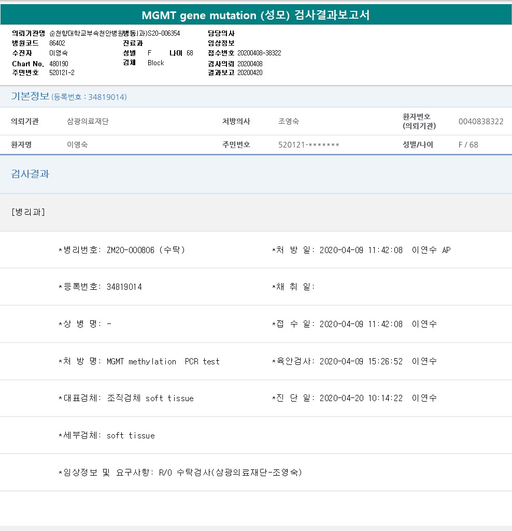Select the masked resident number 520121-*******
This screenshot has width=512, height=531.
point(308,145)
